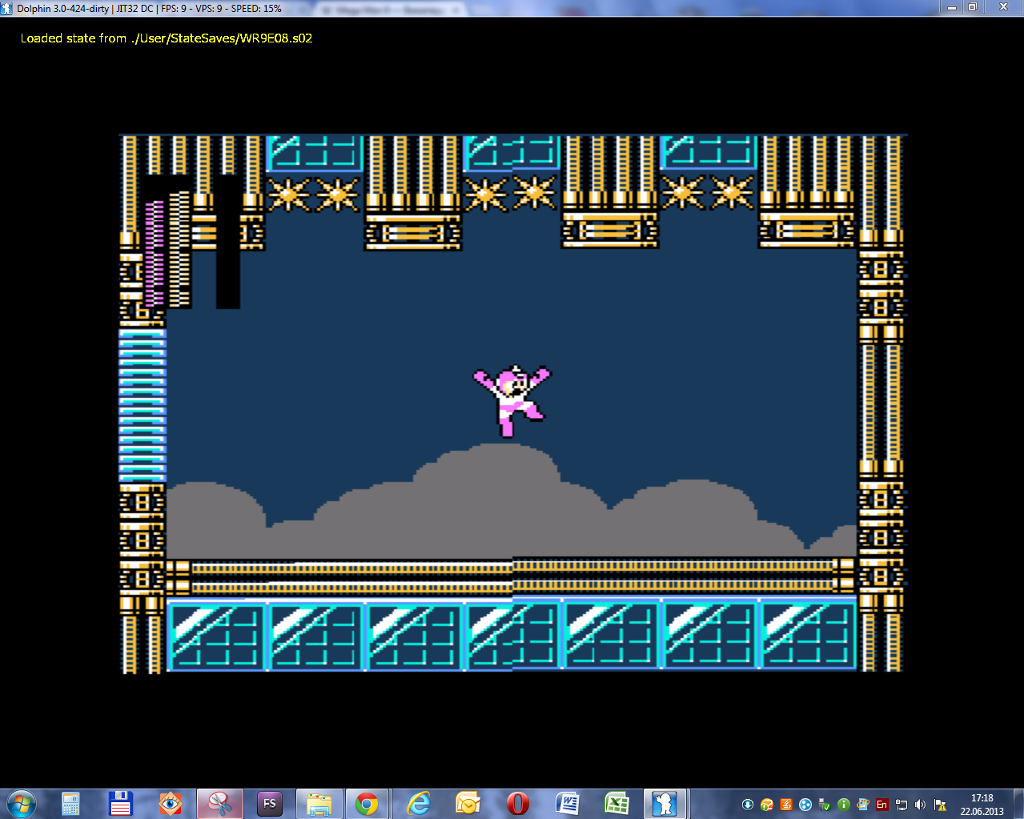This screenshot has width=1024, height=819.
Task: Open the Windows Start menu
Action: pos(22,804)
